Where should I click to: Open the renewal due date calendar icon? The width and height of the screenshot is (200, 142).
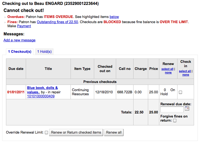[x=187, y=109]
